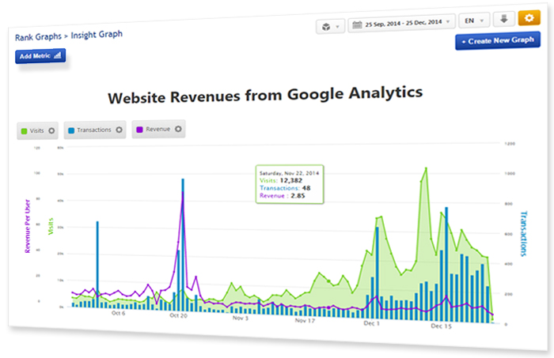Click the calendar icon in date range
The height and width of the screenshot is (358, 554).
pyautogui.click(x=357, y=24)
